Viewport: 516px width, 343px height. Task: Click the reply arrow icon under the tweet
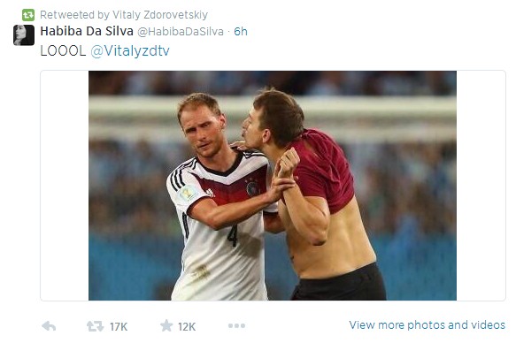(x=49, y=326)
